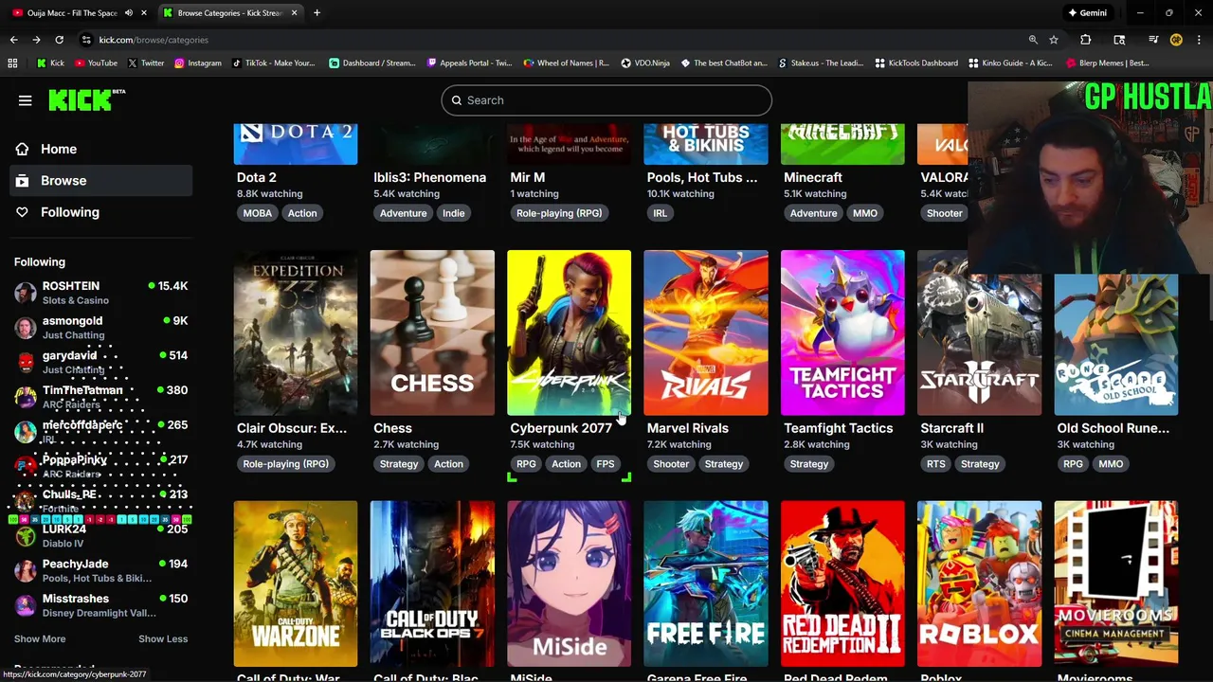Click Role-playing tag under Clair Obscur
Screen dimensions: 1213x682
tap(285, 464)
